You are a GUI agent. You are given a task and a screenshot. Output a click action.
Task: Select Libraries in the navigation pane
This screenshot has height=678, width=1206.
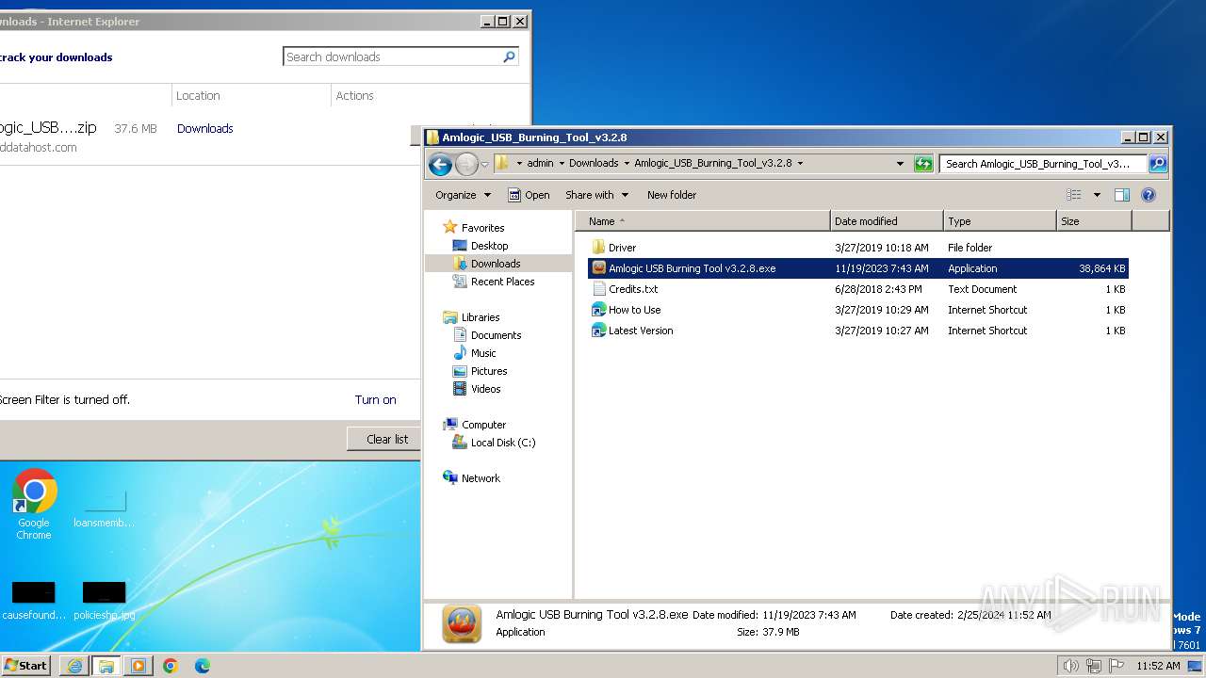[481, 317]
